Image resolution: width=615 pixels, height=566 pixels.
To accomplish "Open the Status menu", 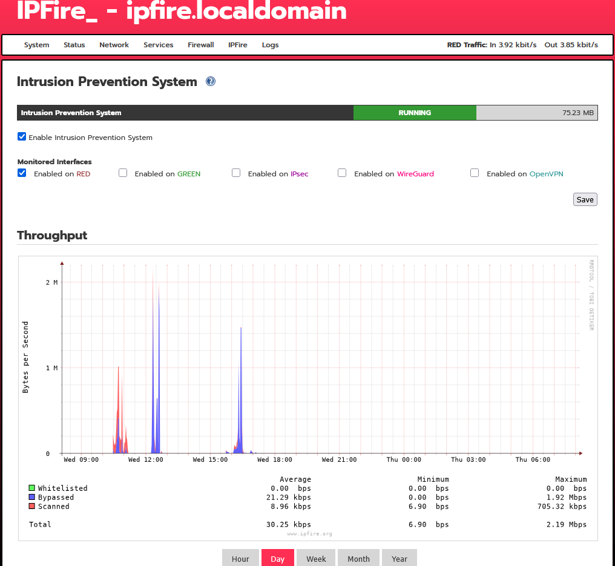I will [x=74, y=45].
